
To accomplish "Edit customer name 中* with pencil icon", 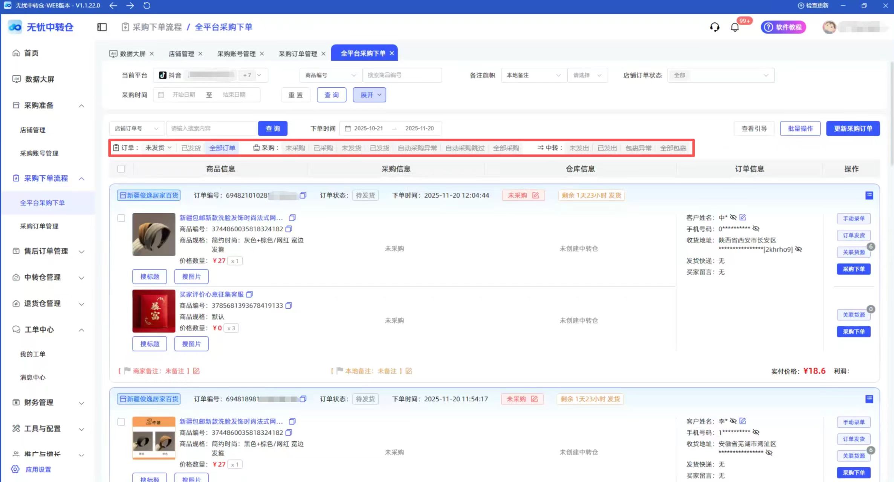I will coord(743,217).
